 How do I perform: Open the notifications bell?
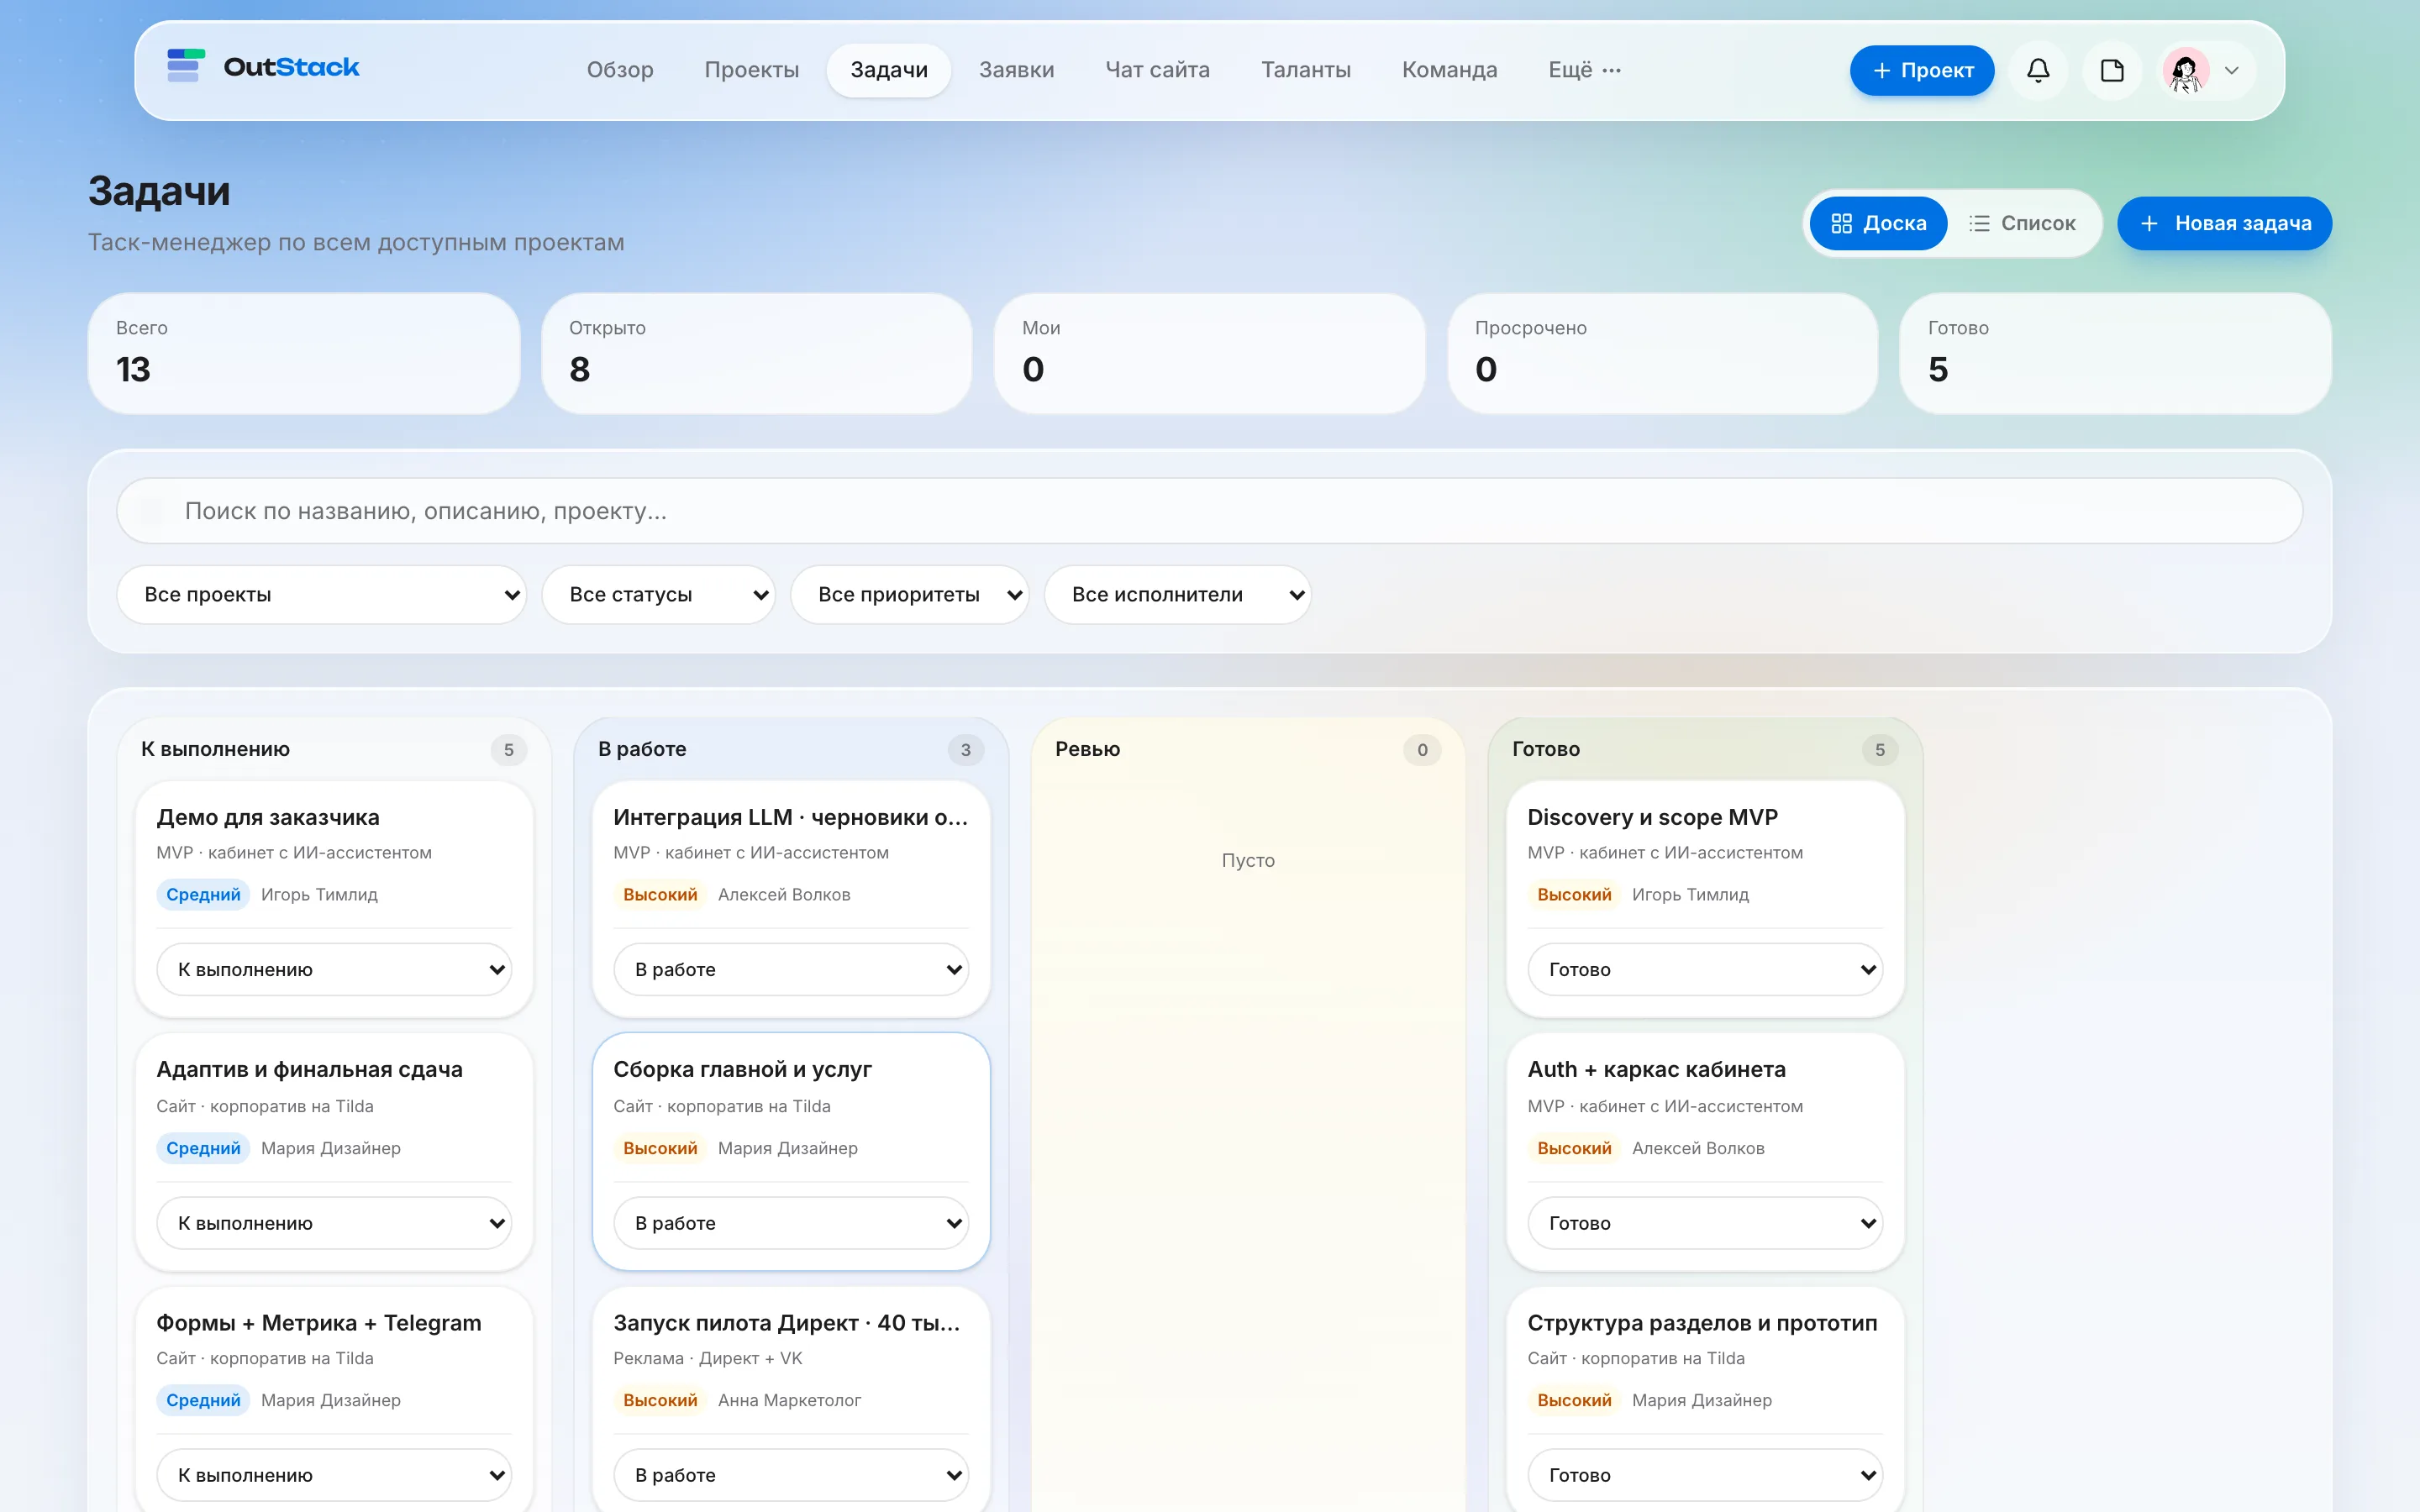coord(2038,70)
